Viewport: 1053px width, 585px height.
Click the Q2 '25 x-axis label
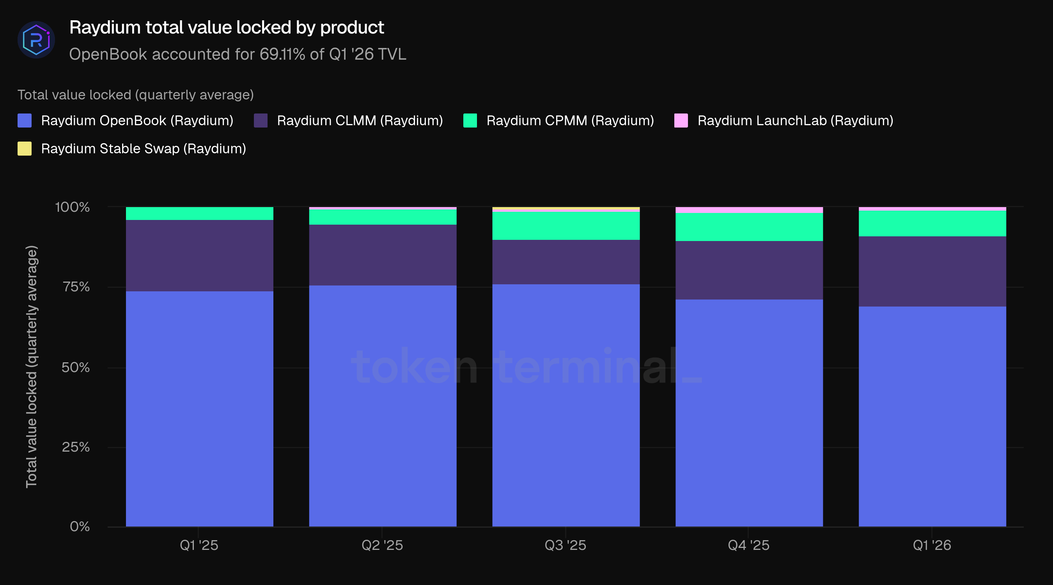[382, 545]
